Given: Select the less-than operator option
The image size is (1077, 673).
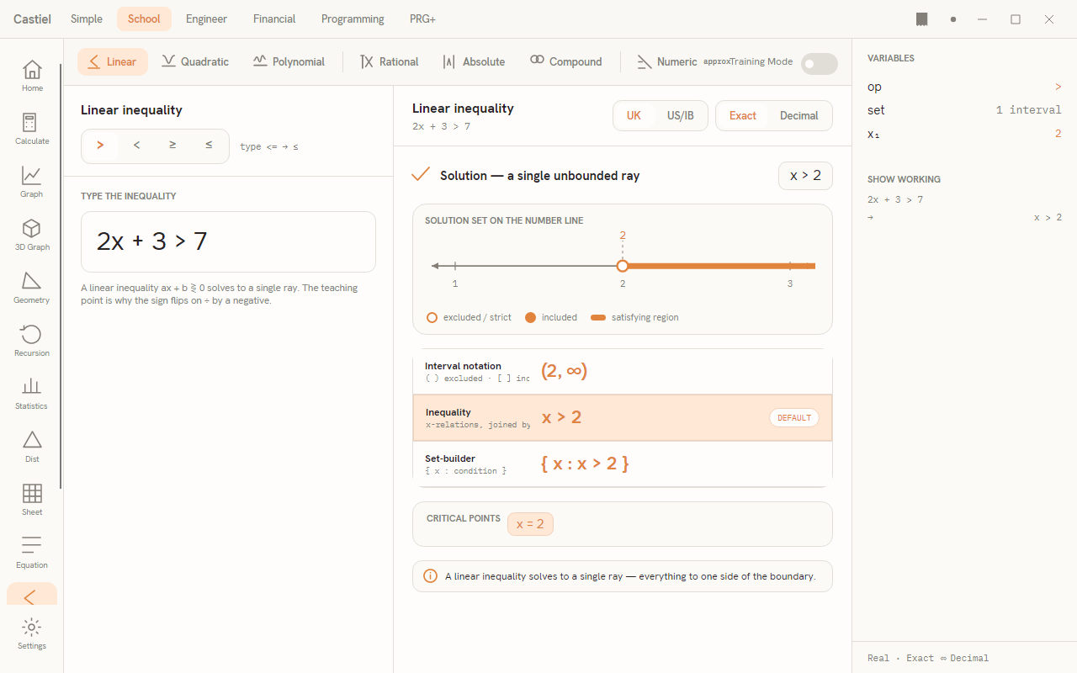Looking at the screenshot, I should point(136,146).
